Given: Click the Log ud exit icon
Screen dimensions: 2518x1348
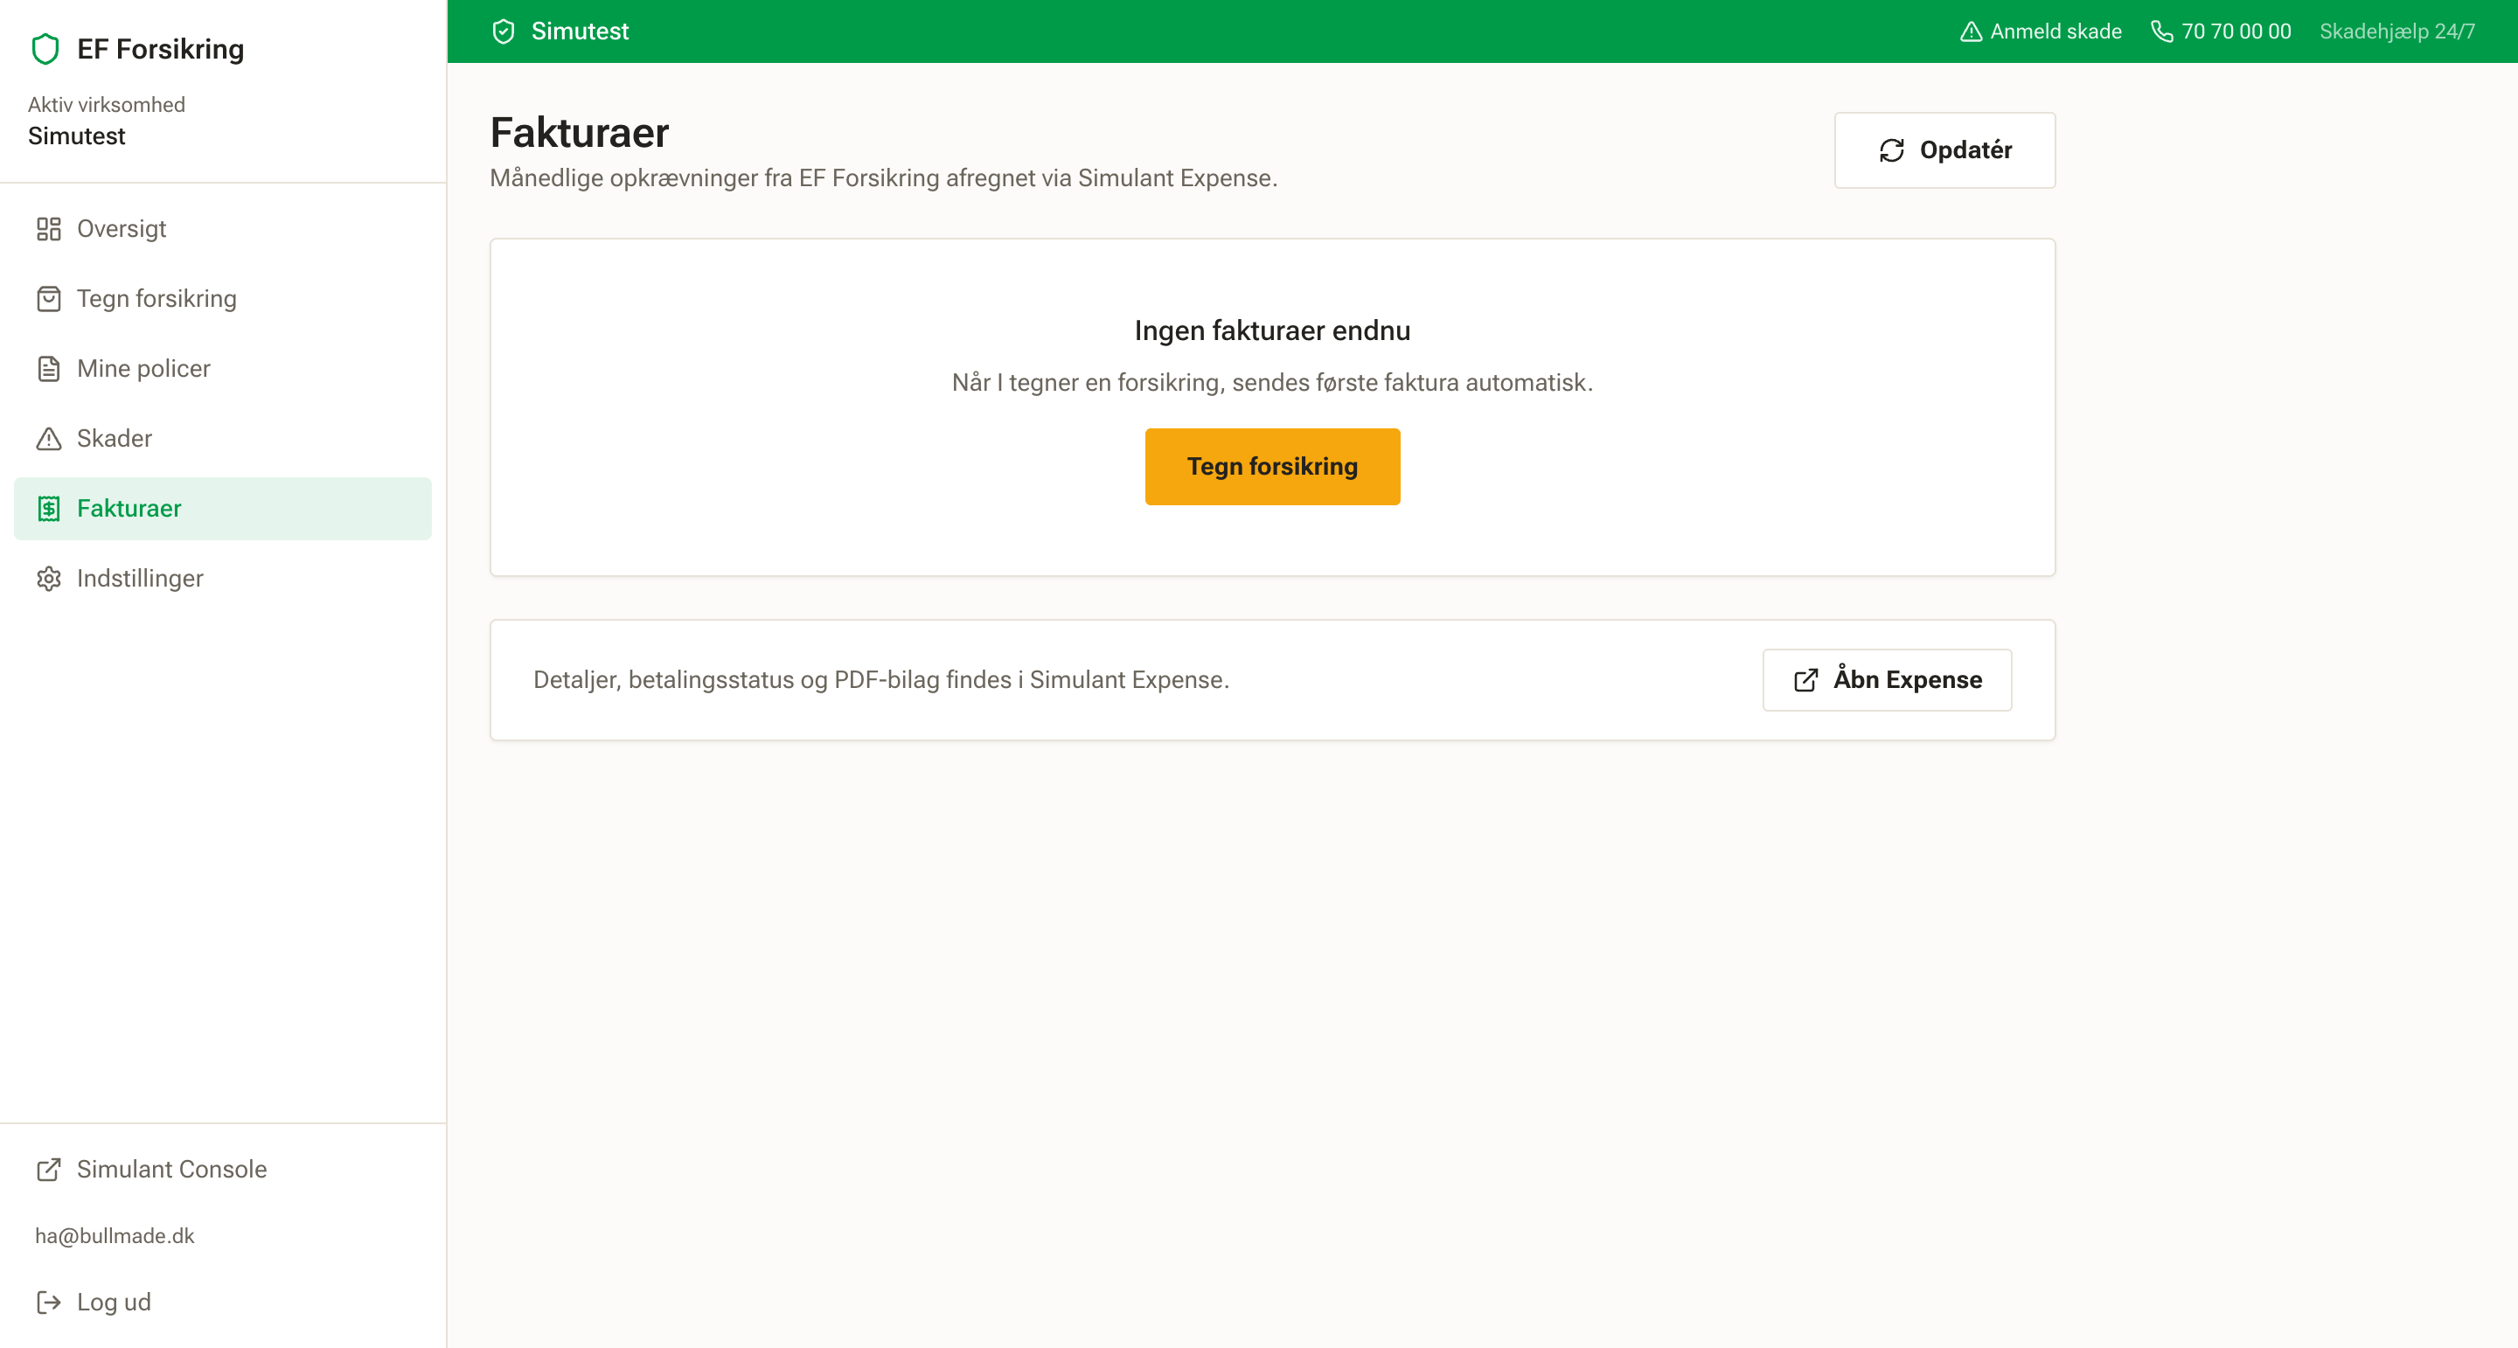Looking at the screenshot, I should 49,1302.
